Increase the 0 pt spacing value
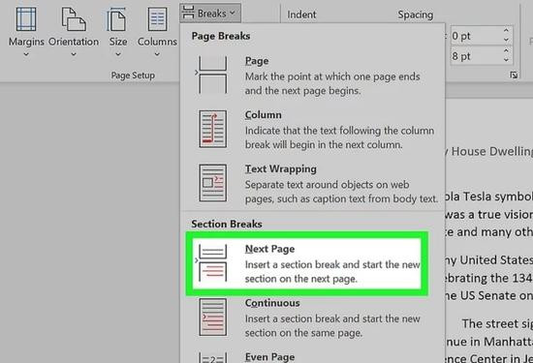This screenshot has height=363, width=533. [506, 31]
